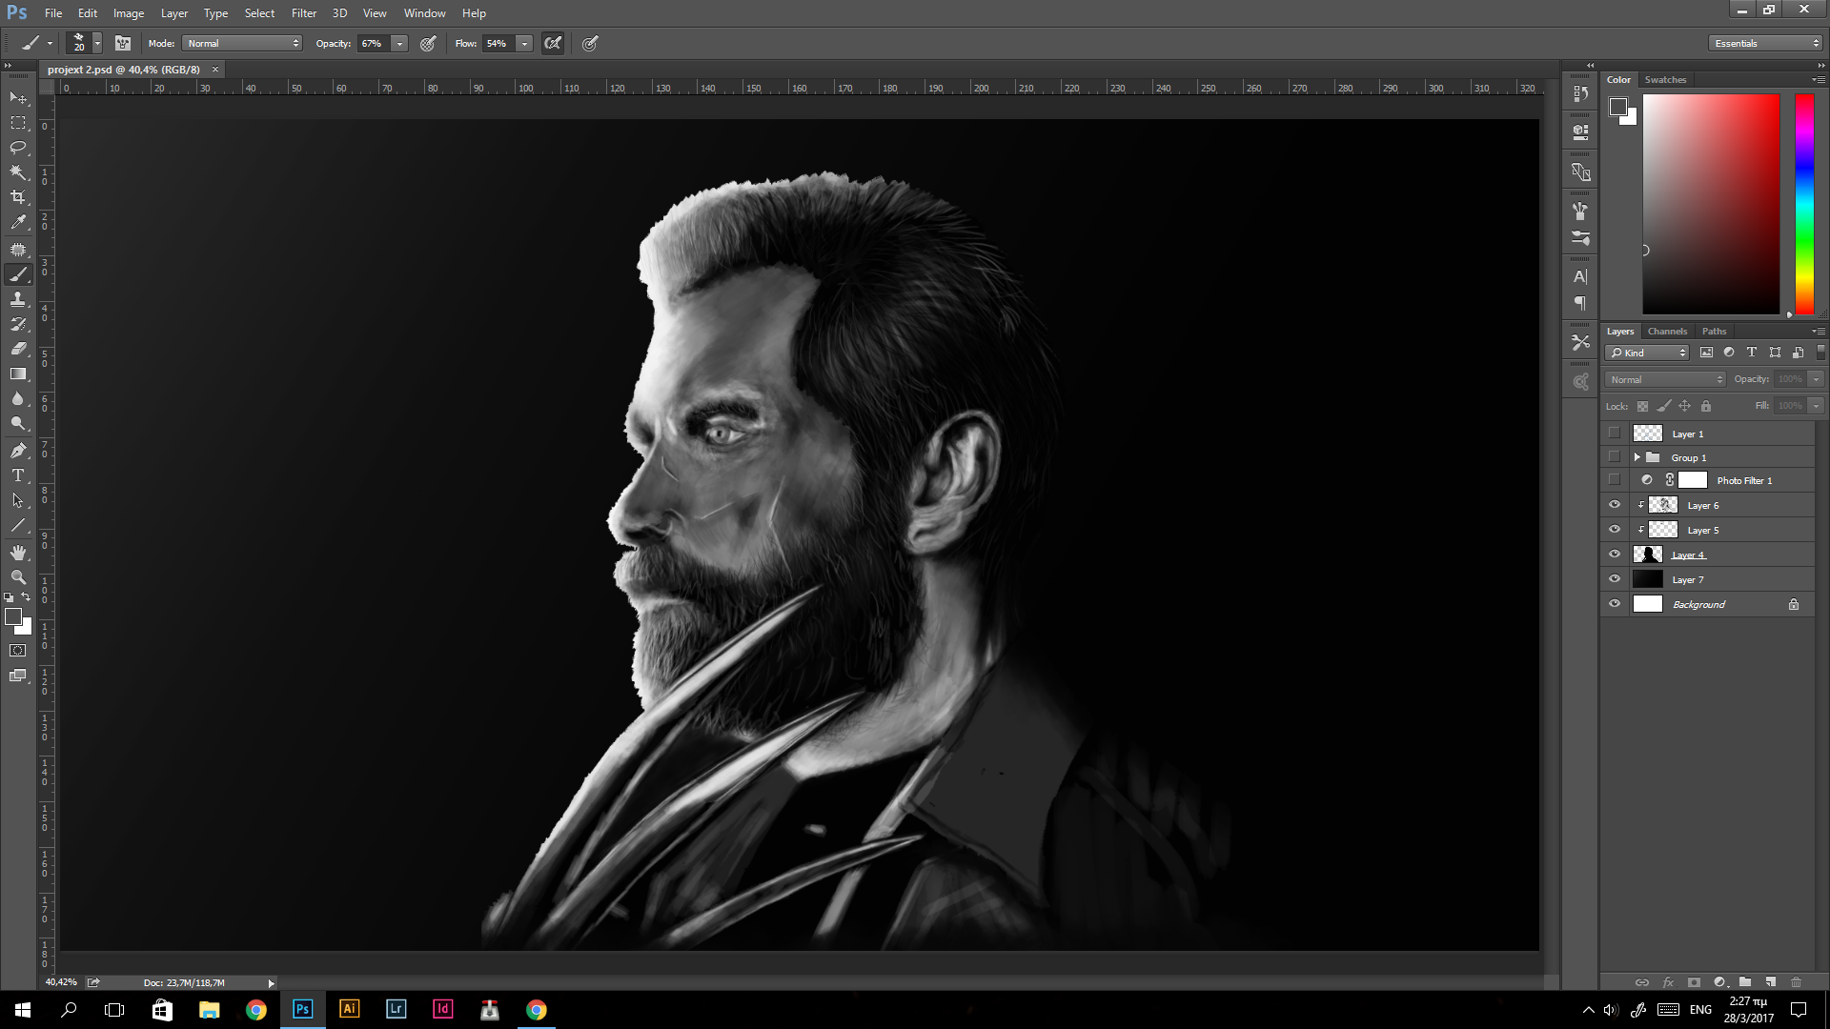Switch to the Channels tab
The image size is (1830, 1029).
point(1667,332)
